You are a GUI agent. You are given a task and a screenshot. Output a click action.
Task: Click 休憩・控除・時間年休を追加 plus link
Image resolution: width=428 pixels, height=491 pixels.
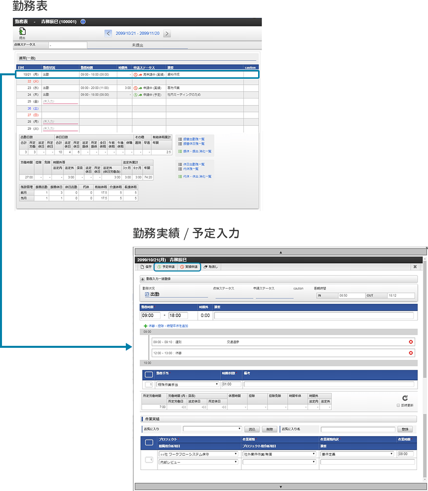(x=165, y=326)
